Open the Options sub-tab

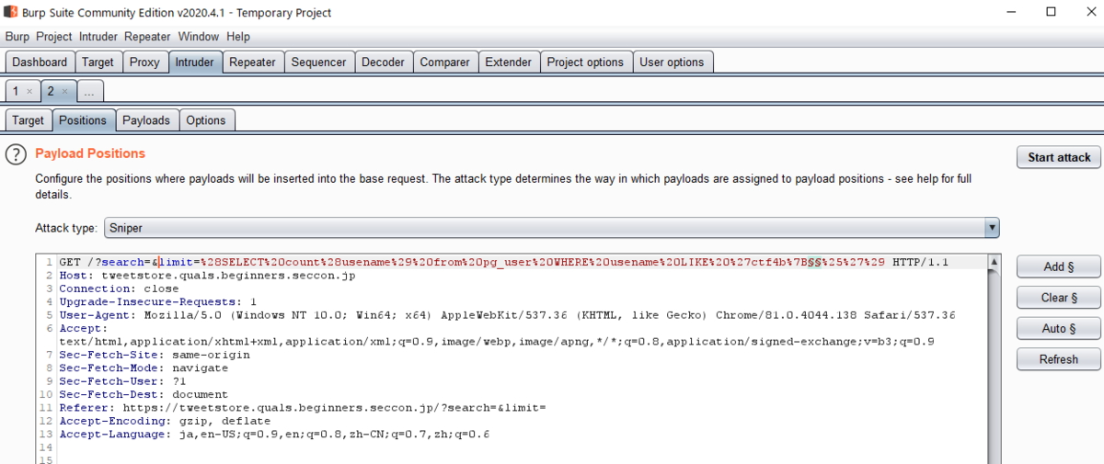[206, 120]
